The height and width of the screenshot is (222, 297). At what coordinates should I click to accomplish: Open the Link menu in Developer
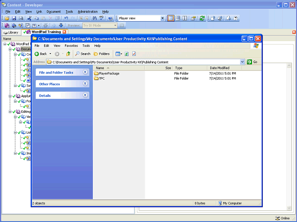pyautogui.click(x=39, y=12)
